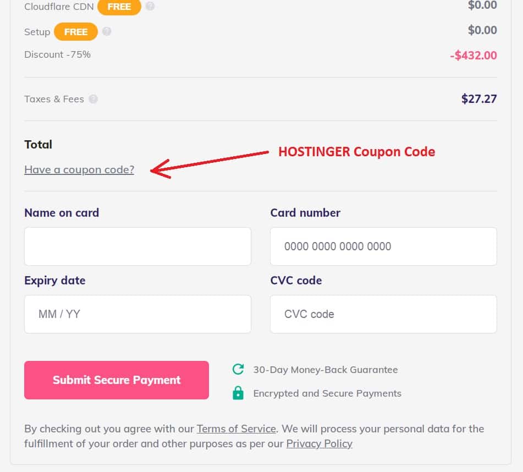Click the Name on card input field
The height and width of the screenshot is (472, 523).
[x=137, y=246]
